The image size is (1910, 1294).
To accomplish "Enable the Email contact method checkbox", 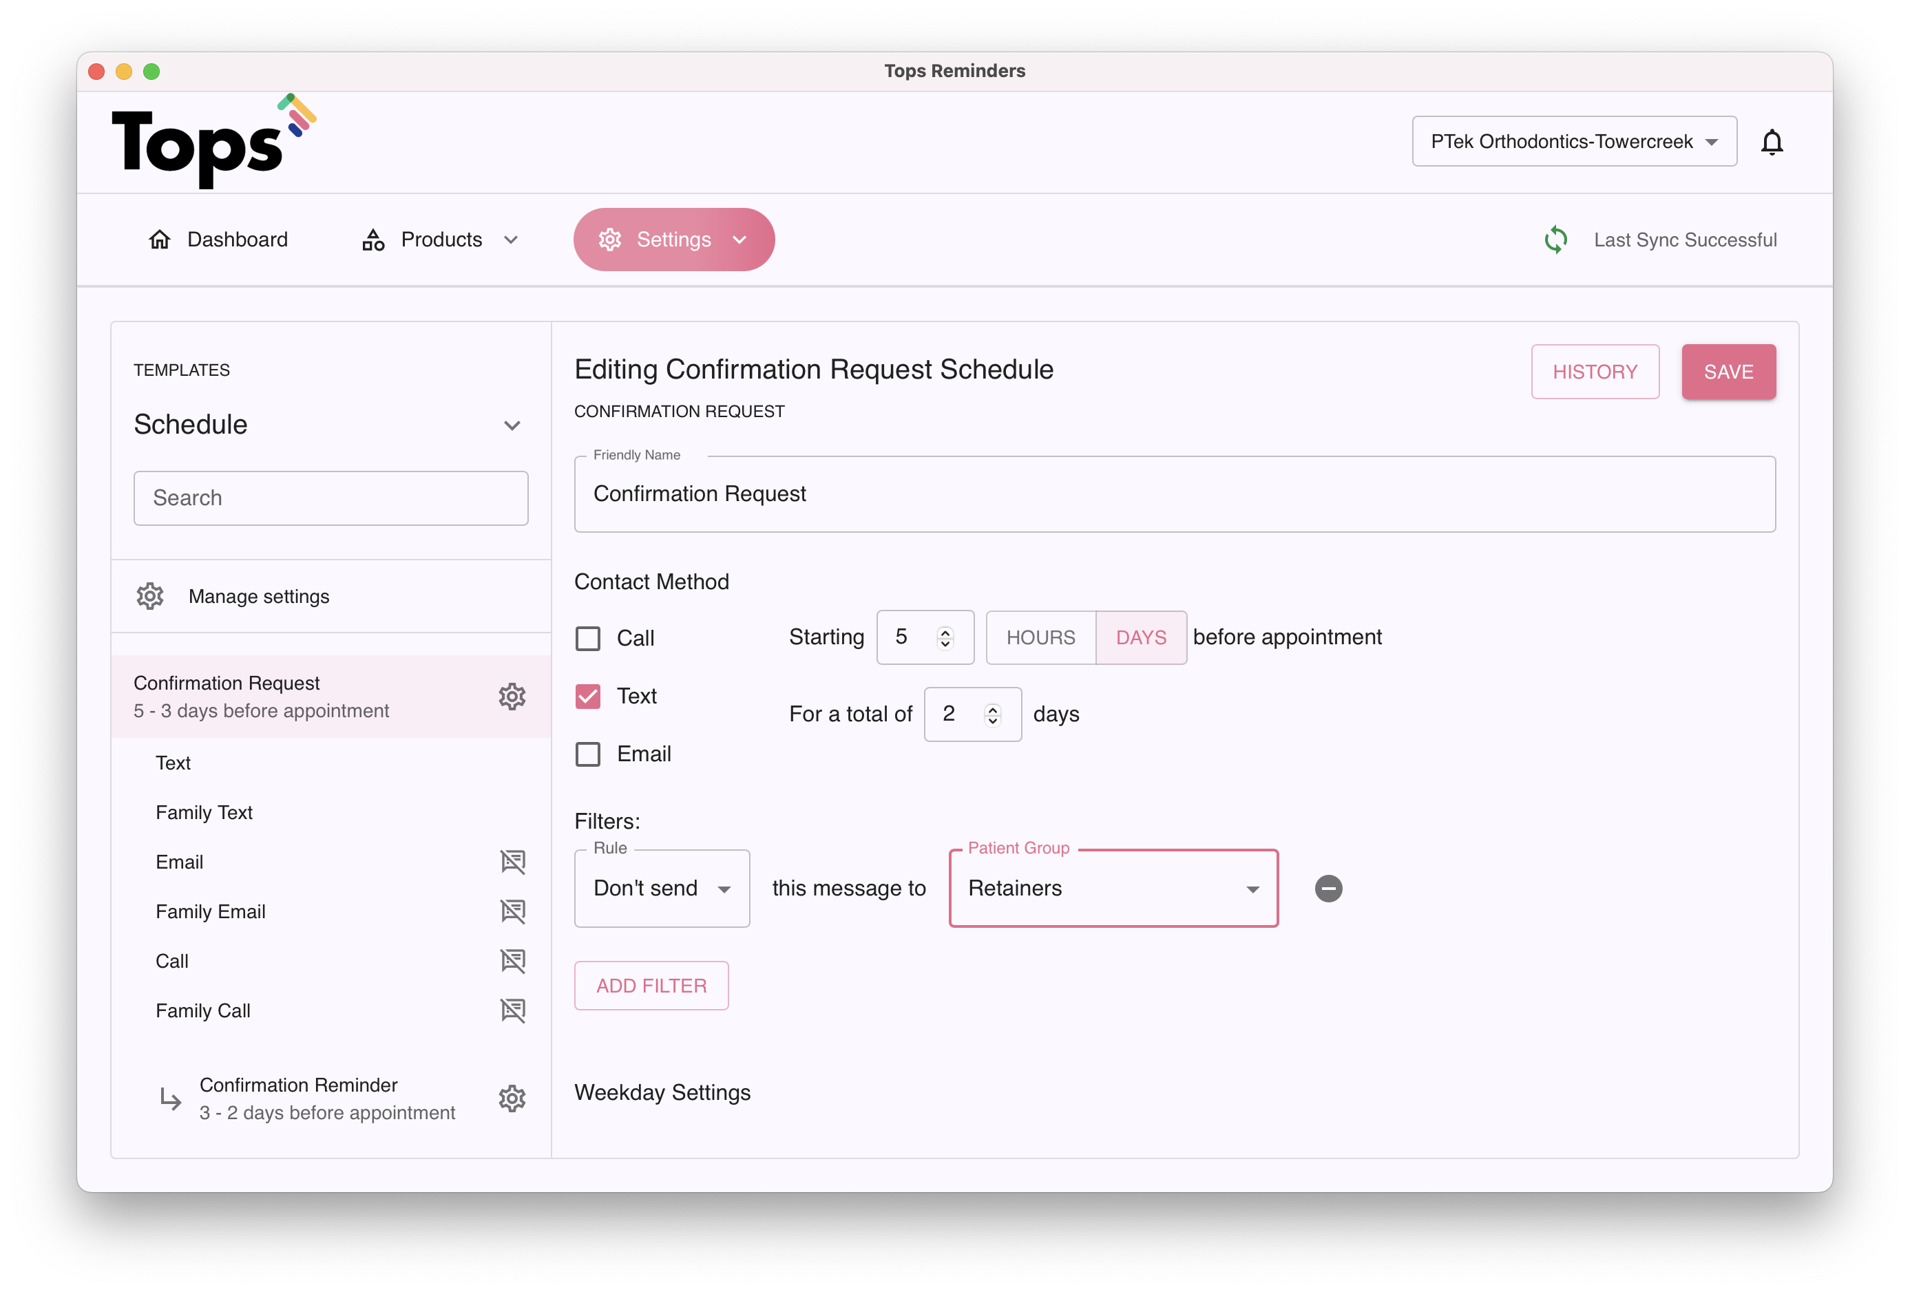I will (587, 754).
